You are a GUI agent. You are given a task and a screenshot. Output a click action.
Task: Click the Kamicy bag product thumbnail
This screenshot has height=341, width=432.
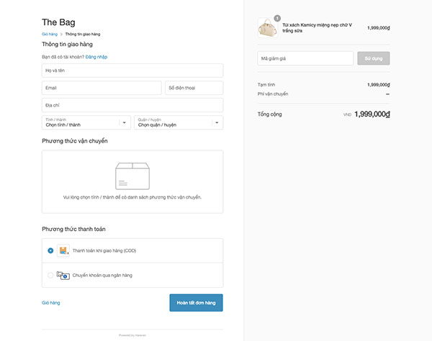(268, 28)
